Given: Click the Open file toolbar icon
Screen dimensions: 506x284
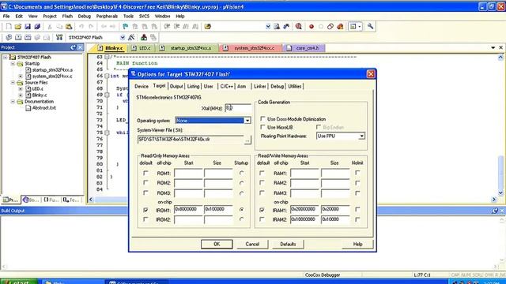Looking at the screenshot, I should 18,26.
